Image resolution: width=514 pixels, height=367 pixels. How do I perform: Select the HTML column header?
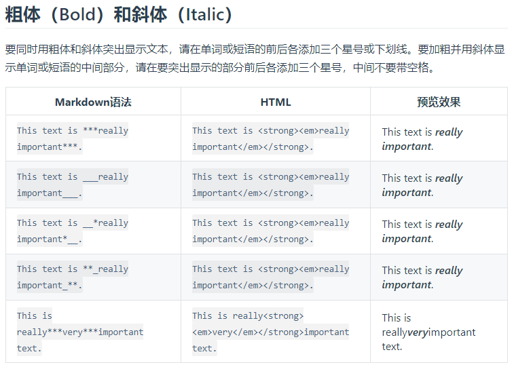pyautogui.click(x=276, y=102)
